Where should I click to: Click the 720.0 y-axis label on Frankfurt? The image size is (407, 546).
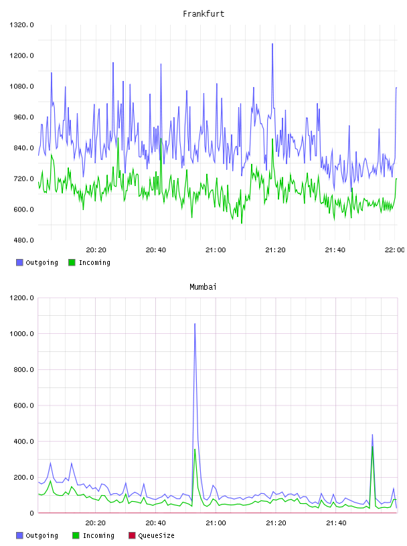(x=23, y=179)
